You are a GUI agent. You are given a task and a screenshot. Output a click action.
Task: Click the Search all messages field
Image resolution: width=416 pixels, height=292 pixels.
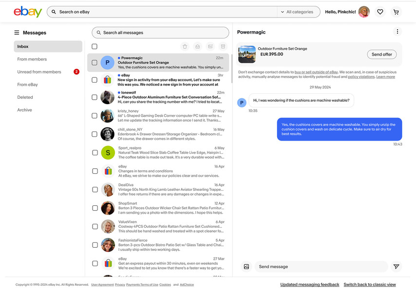[160, 33]
